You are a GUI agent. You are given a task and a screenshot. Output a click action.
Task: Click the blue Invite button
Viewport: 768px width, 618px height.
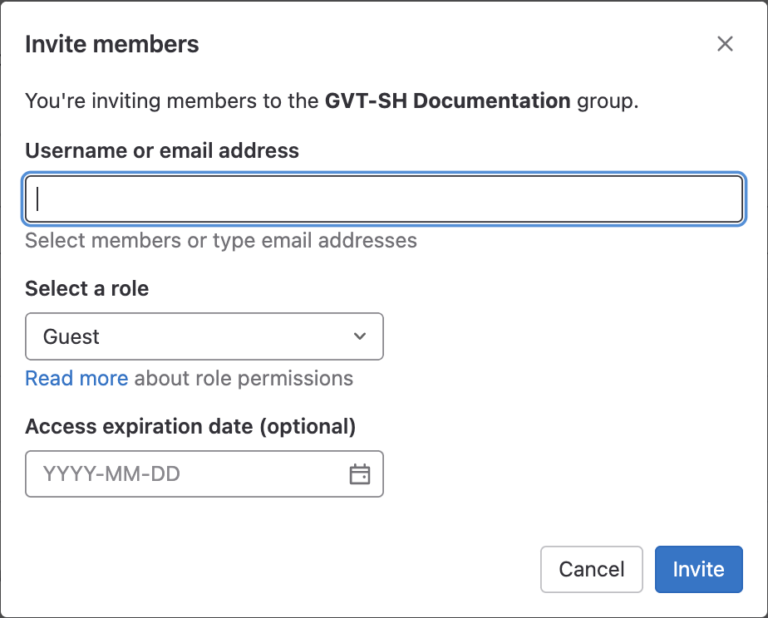coord(698,569)
